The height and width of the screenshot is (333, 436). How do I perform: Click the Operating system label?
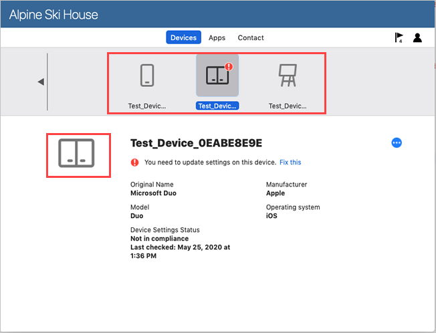(293, 207)
